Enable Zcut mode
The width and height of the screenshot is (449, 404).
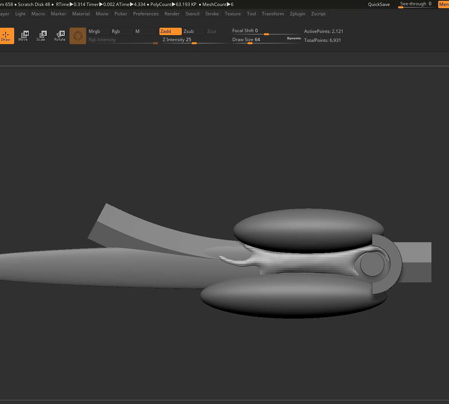217,31
